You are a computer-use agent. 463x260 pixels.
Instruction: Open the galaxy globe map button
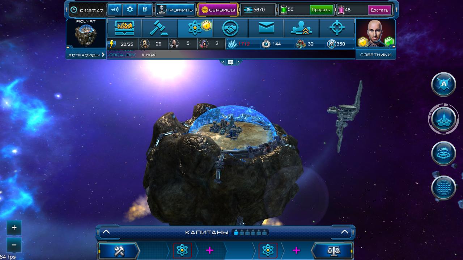click(x=443, y=188)
